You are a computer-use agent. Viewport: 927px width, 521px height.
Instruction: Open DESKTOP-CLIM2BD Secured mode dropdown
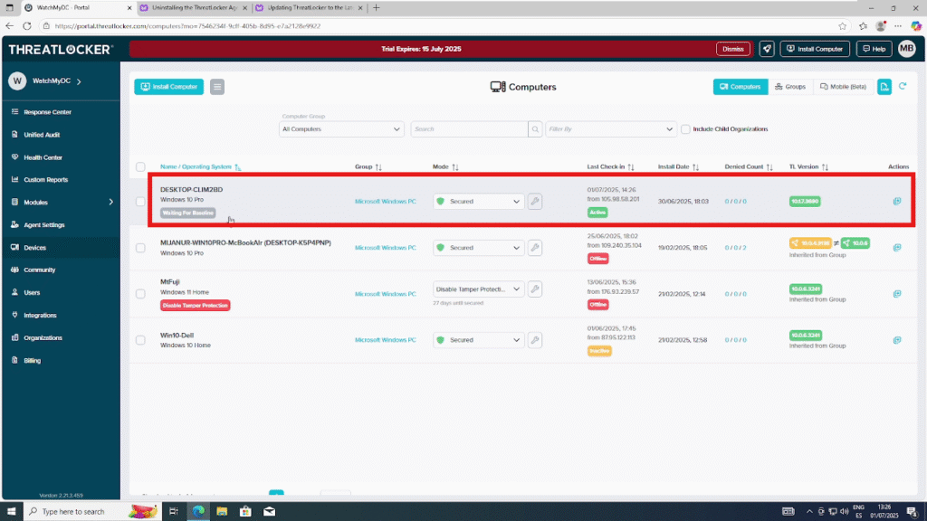(478, 202)
